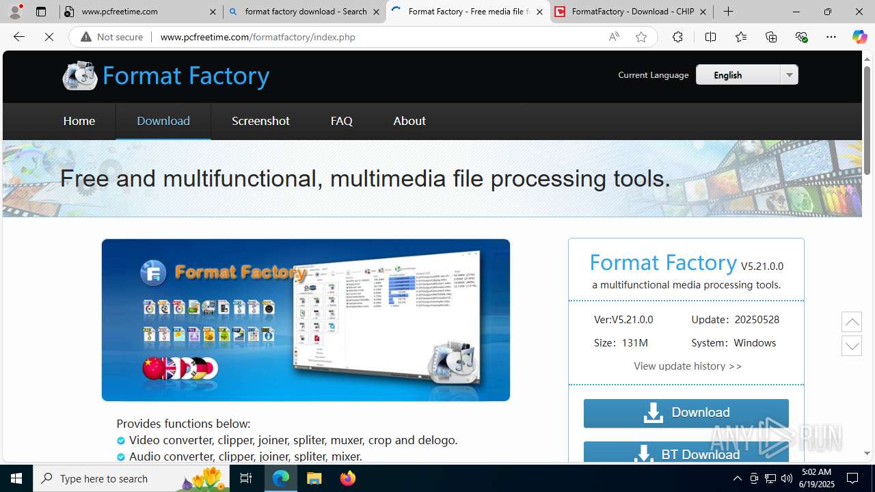Toggle Split screen icon
This screenshot has height=492, width=875.
click(710, 37)
